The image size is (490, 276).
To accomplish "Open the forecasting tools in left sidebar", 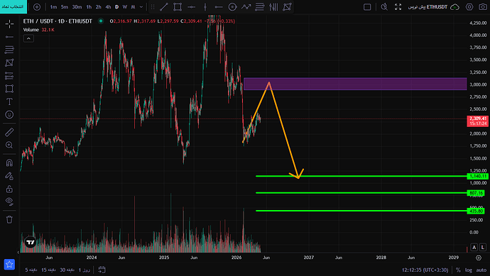I will point(9,75).
